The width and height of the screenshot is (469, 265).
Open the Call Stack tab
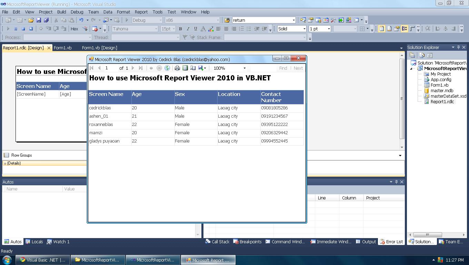click(217, 242)
